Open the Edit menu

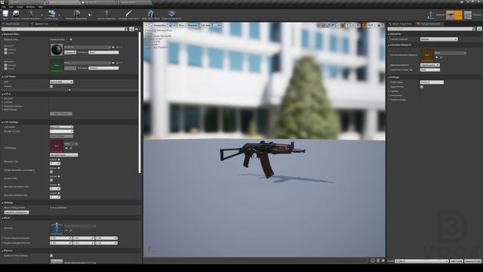[11, 7]
